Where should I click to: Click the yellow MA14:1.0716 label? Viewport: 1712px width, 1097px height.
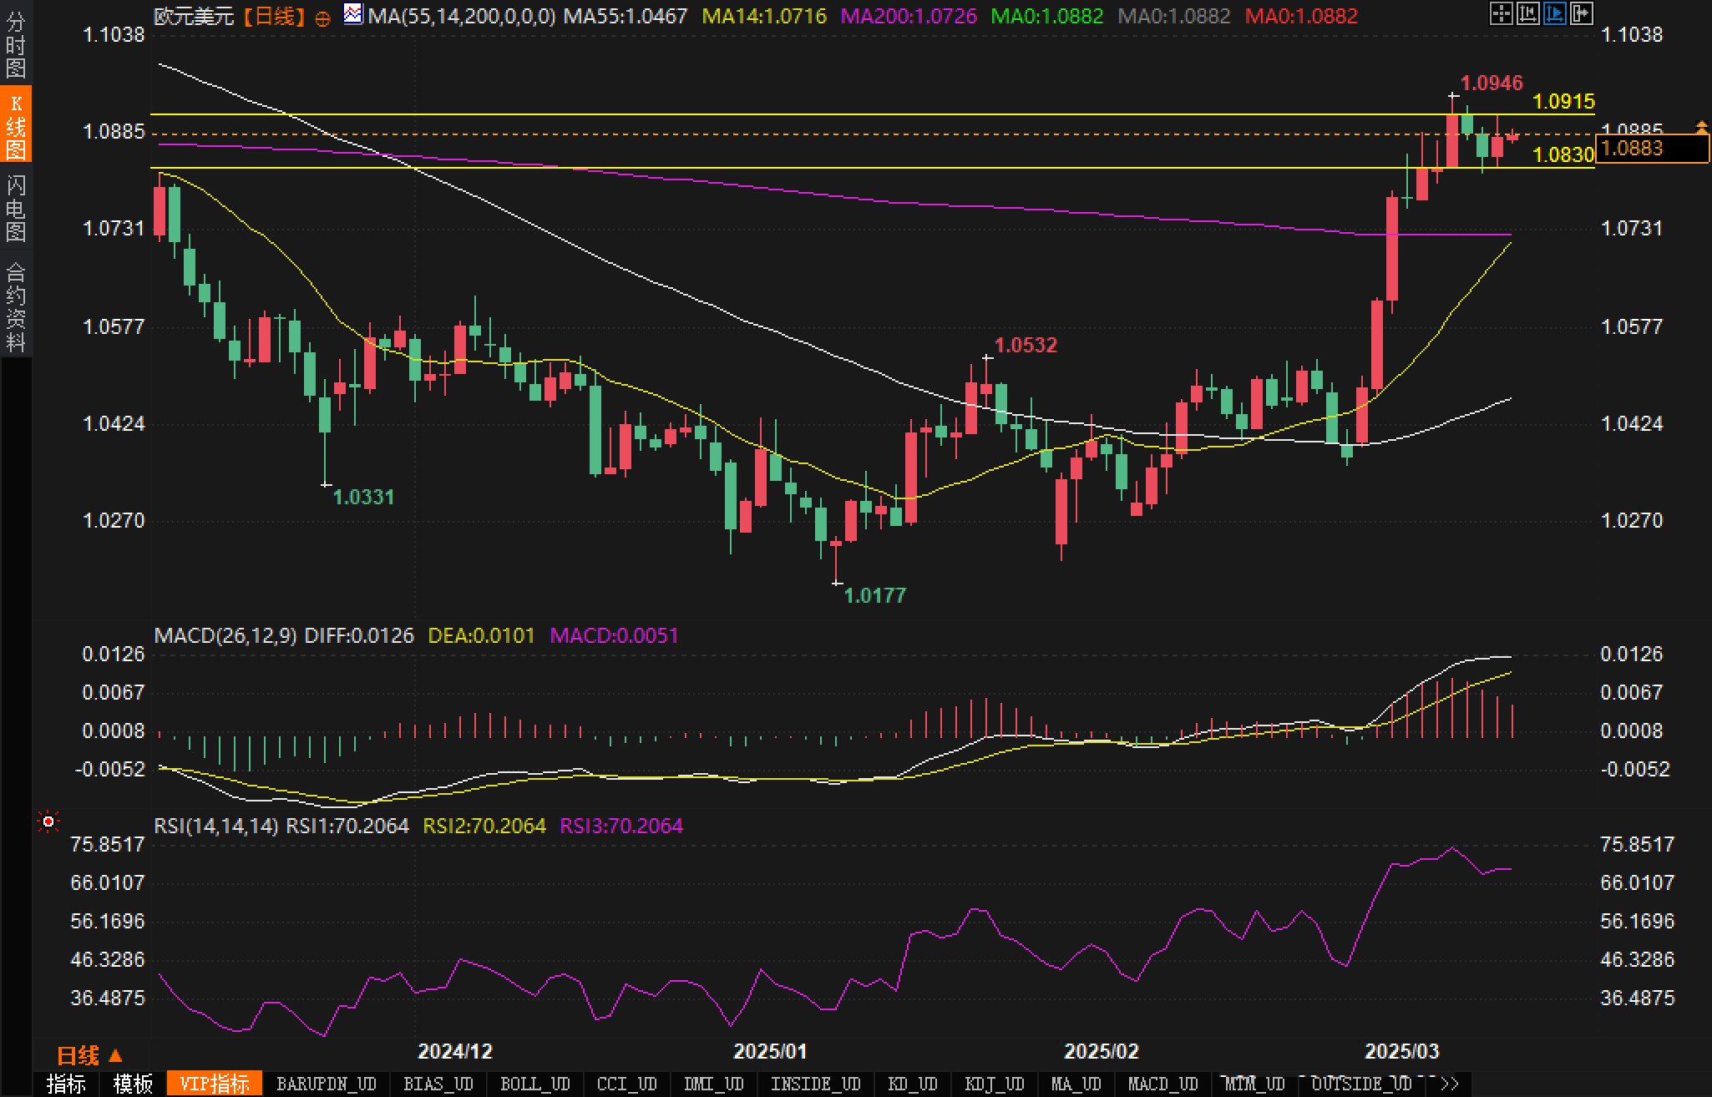764,16
